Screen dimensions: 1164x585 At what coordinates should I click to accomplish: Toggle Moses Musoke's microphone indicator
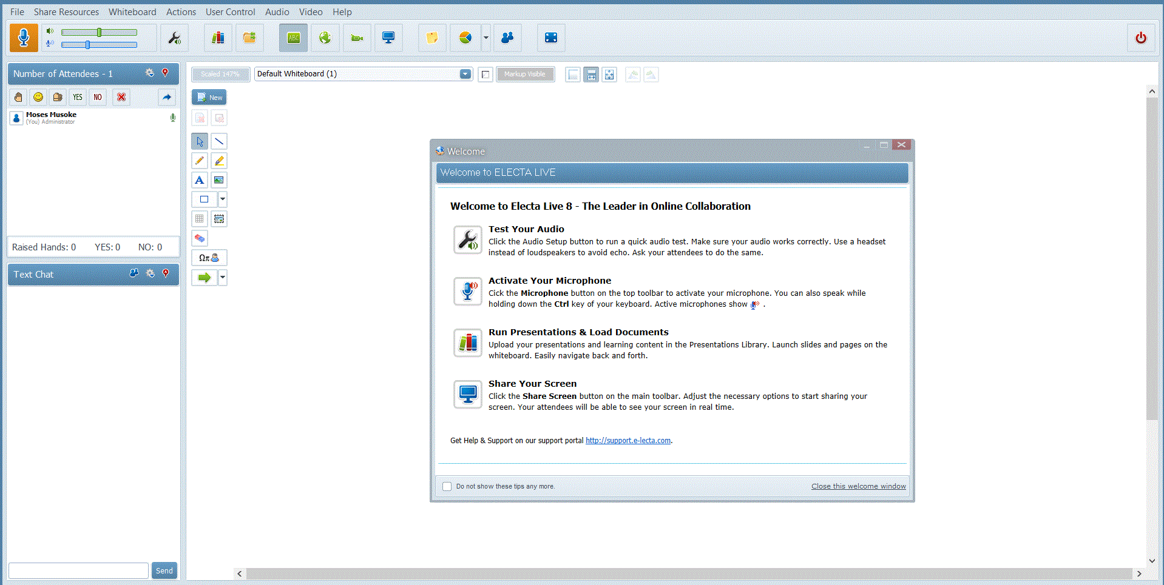173,118
